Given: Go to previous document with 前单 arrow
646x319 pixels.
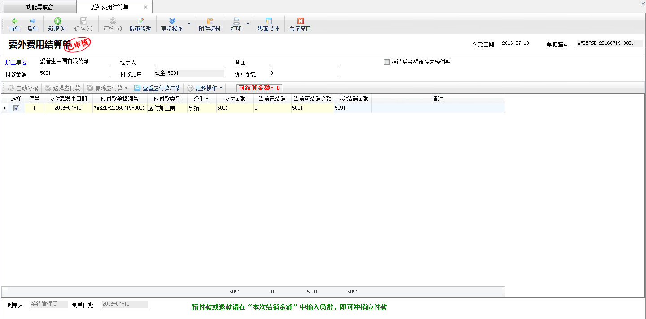Looking at the screenshot, I should pos(14,21).
